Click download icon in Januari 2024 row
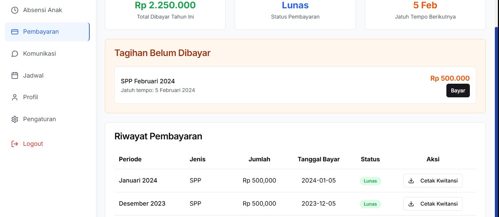Image resolution: width=499 pixels, height=217 pixels. click(x=411, y=181)
